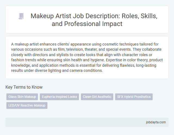Image resolution: width=174 pixels, height=135 pixels.
Task: Select the Clean Girl Aesthetic tag
Action: tap(97, 97)
